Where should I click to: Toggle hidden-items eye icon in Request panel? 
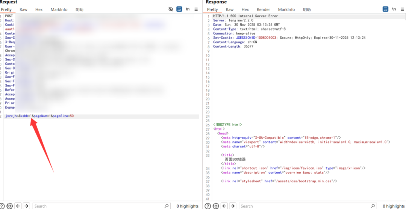171,9
